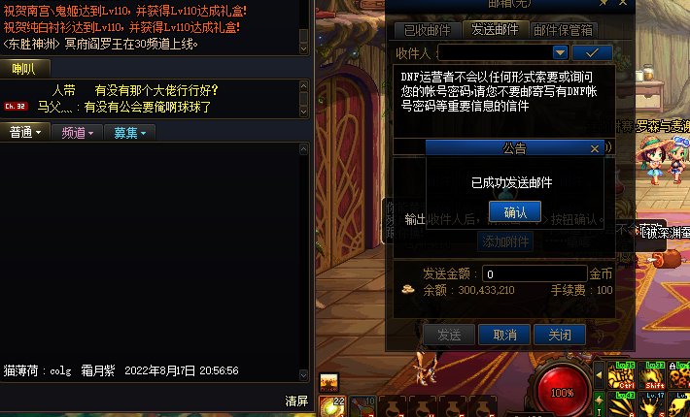Close the 公告 popup with X

point(594,148)
